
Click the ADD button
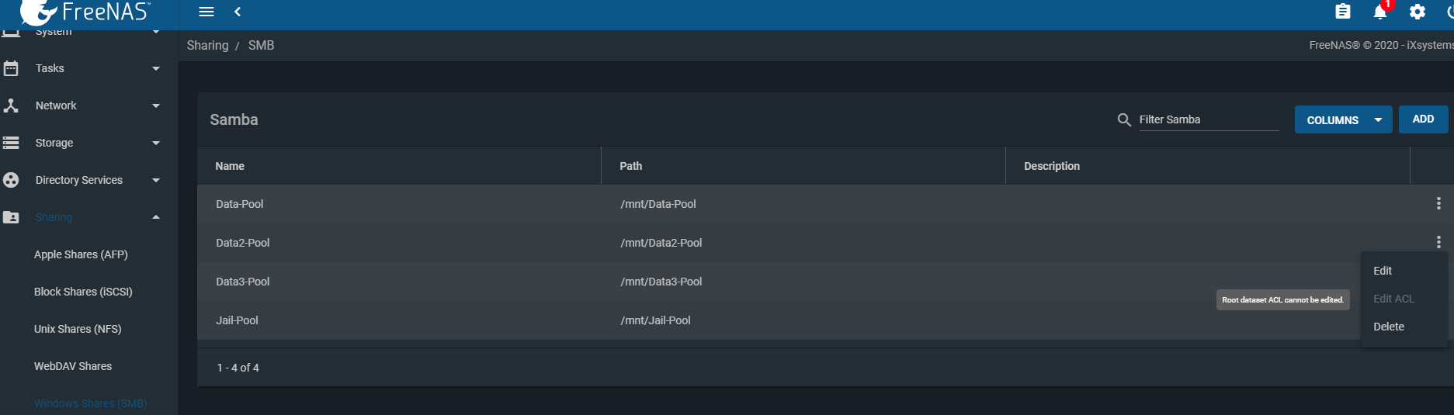1423,119
